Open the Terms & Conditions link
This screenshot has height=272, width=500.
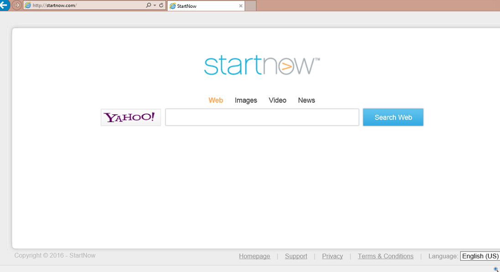coord(385,256)
